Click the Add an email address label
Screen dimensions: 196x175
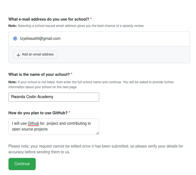coord(38,54)
